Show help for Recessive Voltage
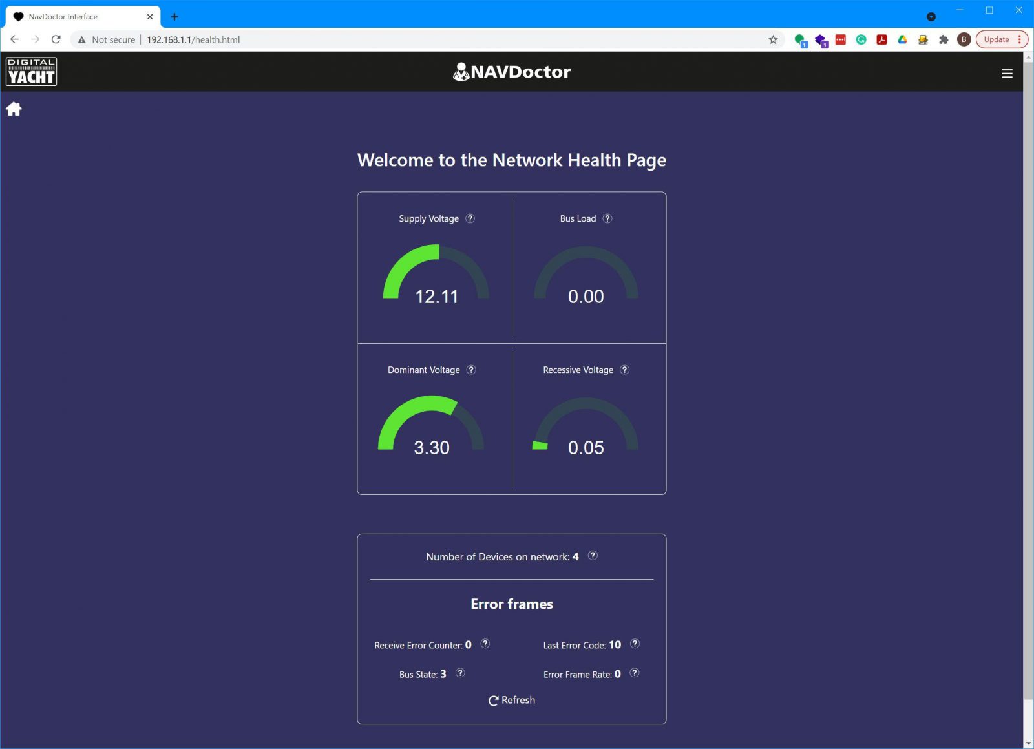The image size is (1034, 749). tap(624, 370)
